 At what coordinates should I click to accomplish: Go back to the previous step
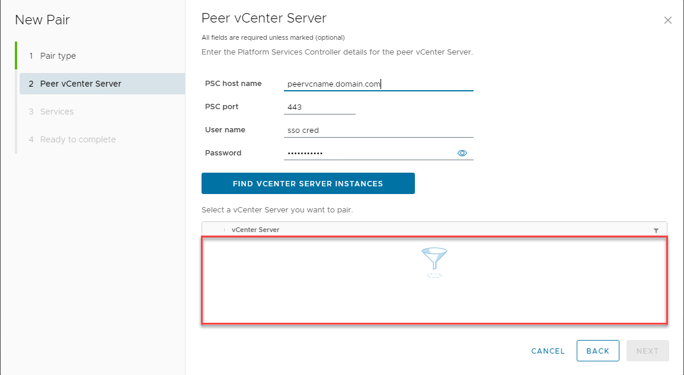[597, 351]
